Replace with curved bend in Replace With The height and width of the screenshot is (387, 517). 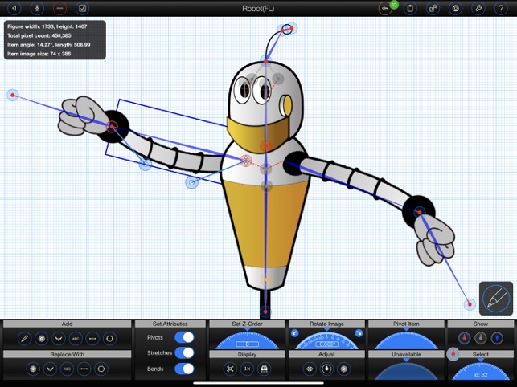point(50,369)
